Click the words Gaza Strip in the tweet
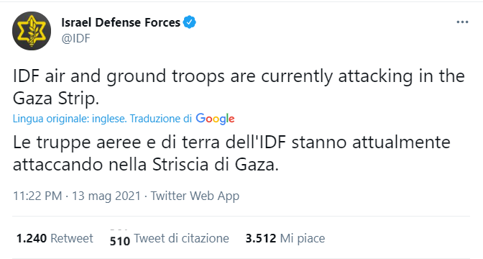The image size is (483, 259). point(56,99)
